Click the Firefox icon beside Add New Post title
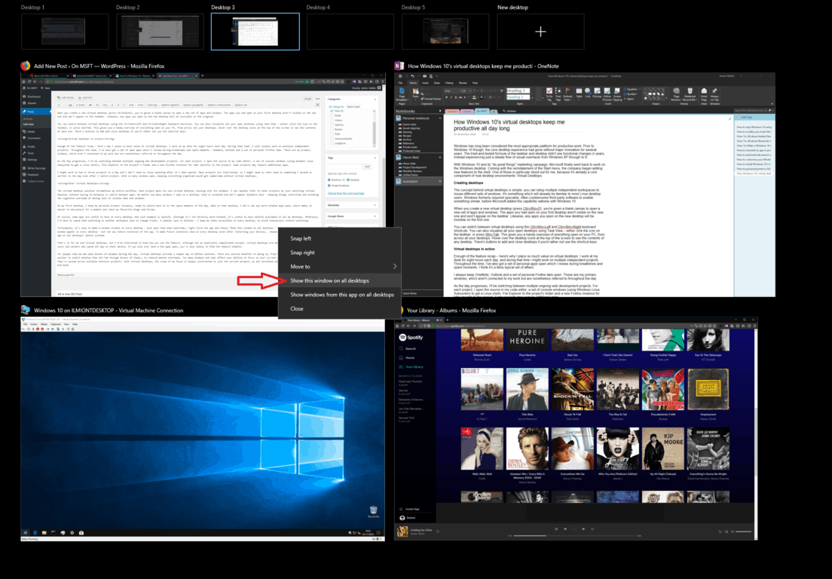The width and height of the screenshot is (832, 579). (26, 66)
